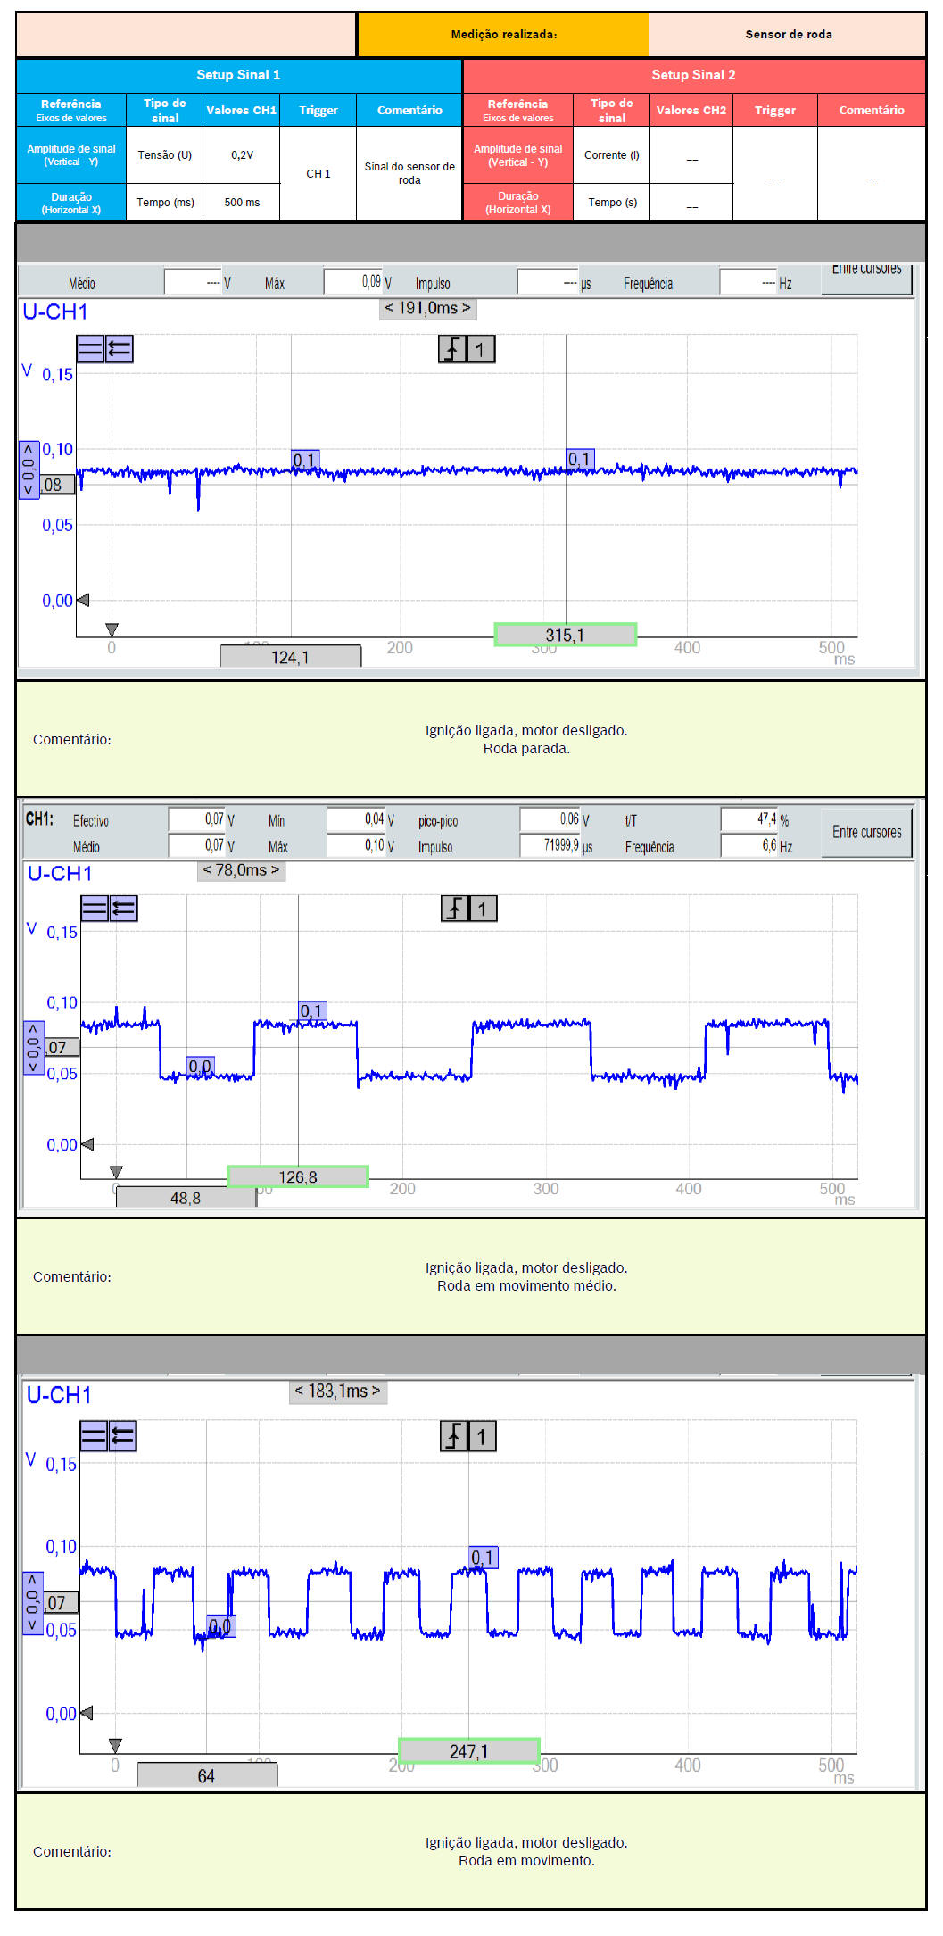Expand the '< 191,0ms >' cursor interval selector
943x1936 pixels.
click(427, 309)
